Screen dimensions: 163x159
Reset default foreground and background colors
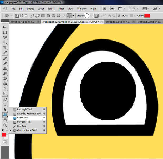(x=3, y=130)
